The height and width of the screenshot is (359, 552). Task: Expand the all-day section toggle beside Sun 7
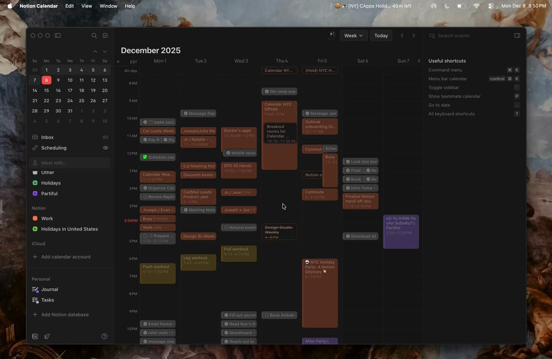click(419, 61)
